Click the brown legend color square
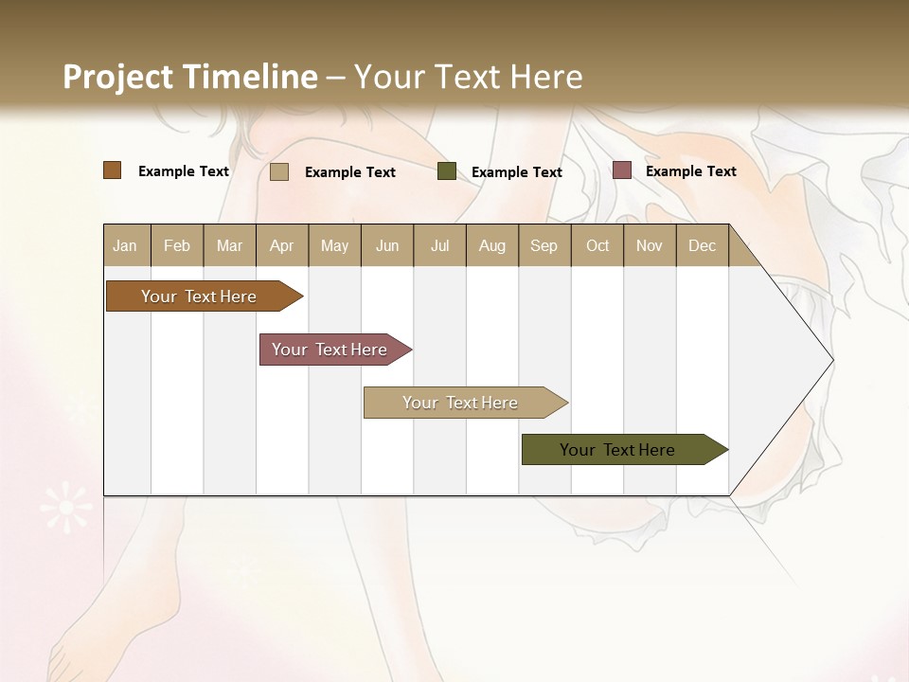The height and width of the screenshot is (682, 909). pyautogui.click(x=112, y=170)
